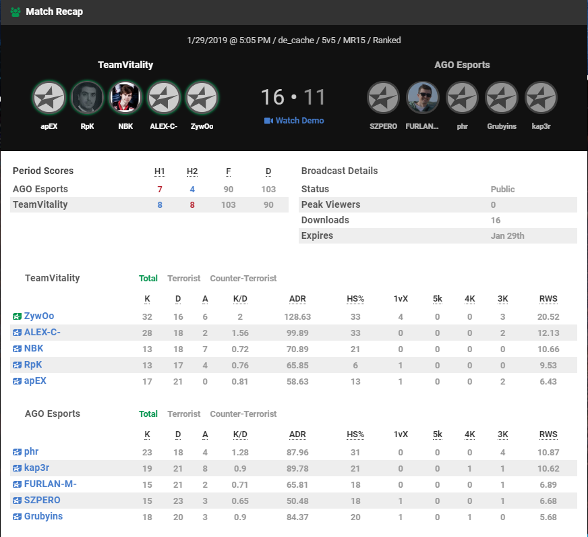
Task: Click the profile icon beside SZPERO
Action: [x=18, y=500]
